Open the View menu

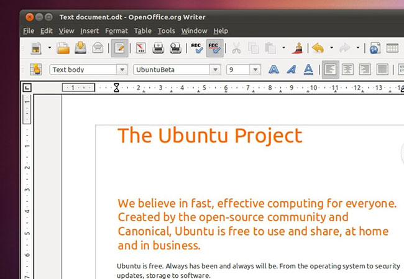67,31
